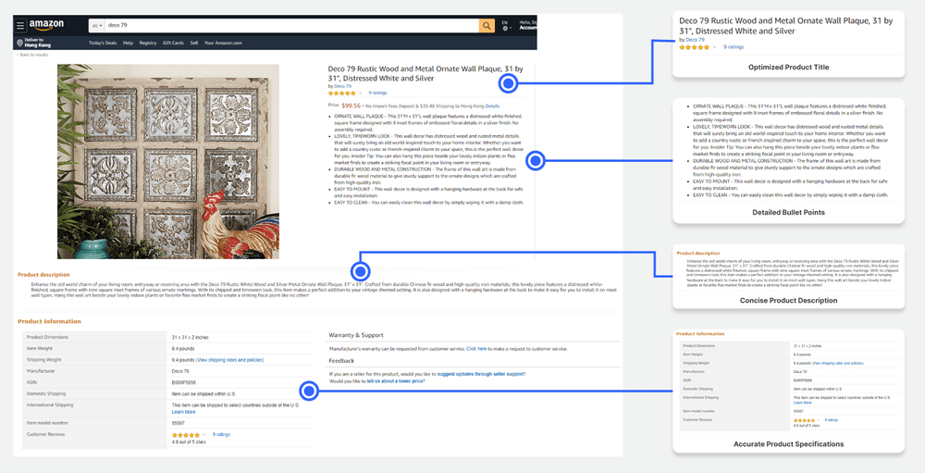This screenshot has width=925, height=473.
Task: Click the Detailed Bullet Points caption
Action: point(788,212)
